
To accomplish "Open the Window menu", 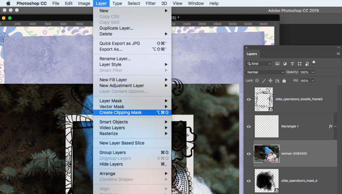I will click(196, 3).
